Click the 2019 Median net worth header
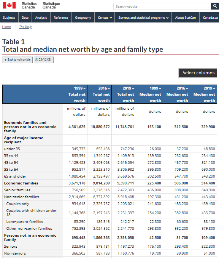Screen dimensions: 219x258 pos(203,94)
